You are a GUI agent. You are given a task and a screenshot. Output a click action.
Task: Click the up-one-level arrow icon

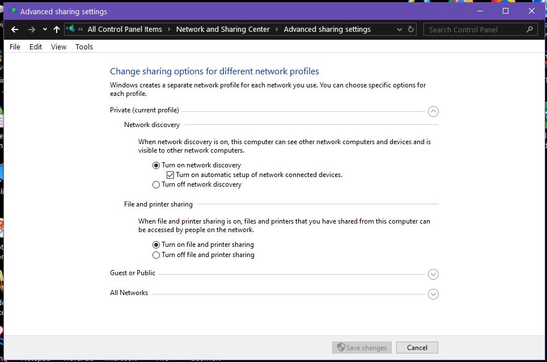point(57,29)
